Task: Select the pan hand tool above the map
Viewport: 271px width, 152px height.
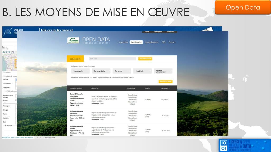Action: 13,52
